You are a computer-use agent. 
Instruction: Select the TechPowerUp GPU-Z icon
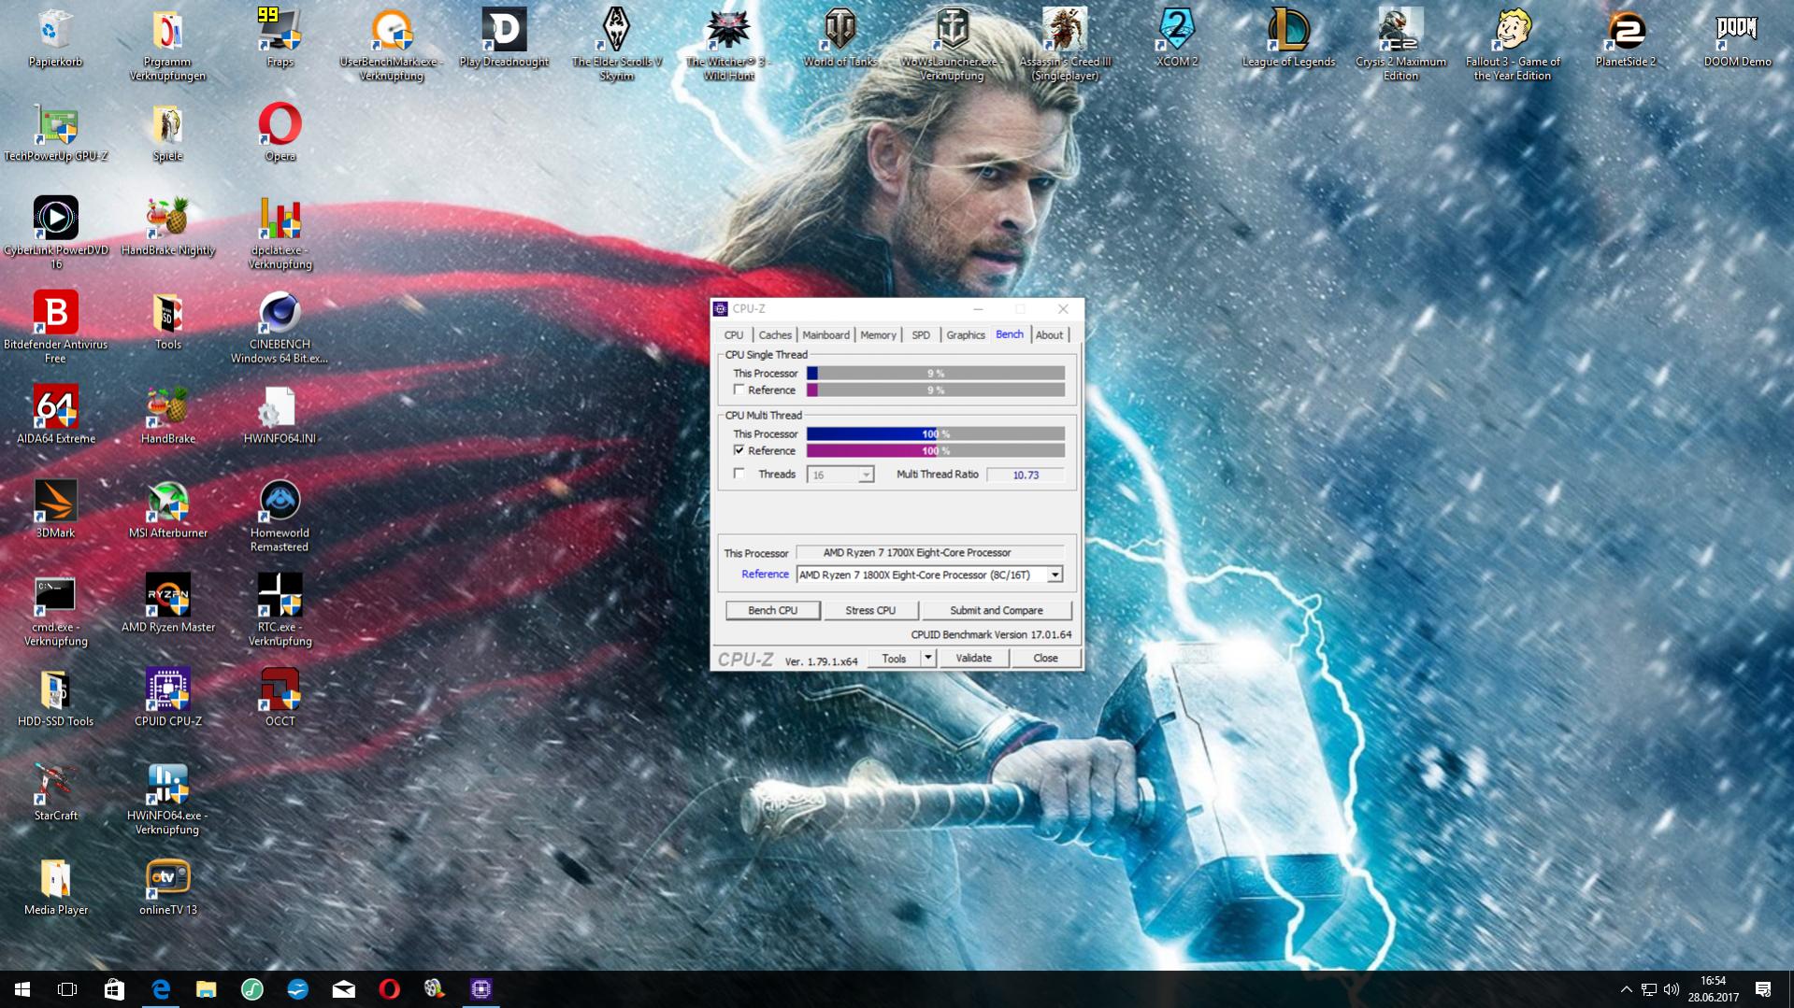(55, 134)
